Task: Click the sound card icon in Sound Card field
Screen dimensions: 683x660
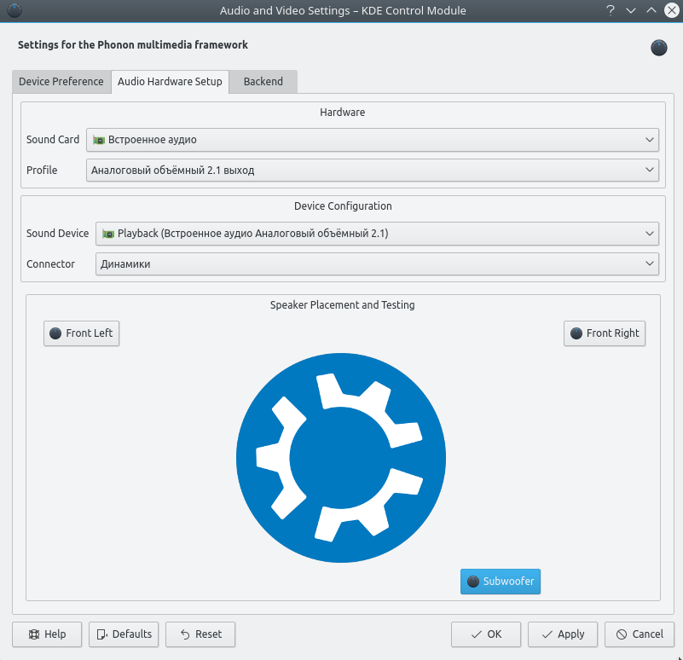Action: click(x=99, y=141)
